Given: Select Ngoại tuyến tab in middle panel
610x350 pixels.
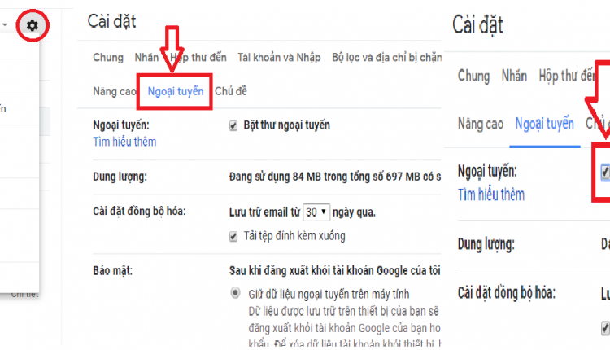Looking at the screenshot, I should (176, 91).
